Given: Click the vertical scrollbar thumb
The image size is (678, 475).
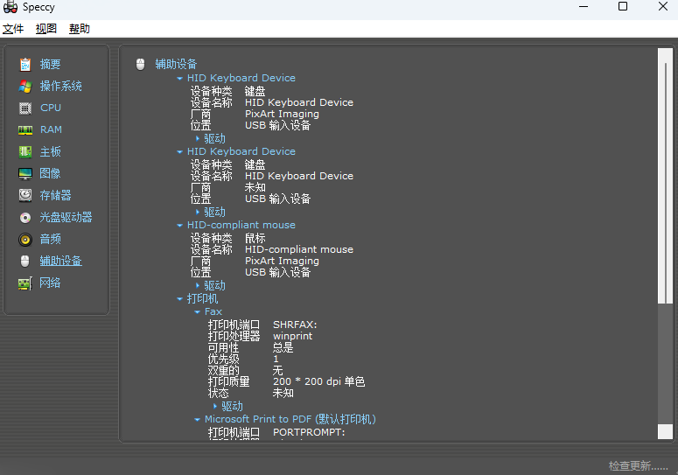Looking at the screenshot, I should pyautogui.click(x=665, y=182).
